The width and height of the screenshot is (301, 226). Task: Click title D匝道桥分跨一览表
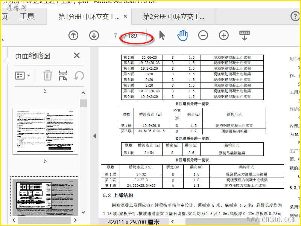click(192, 160)
